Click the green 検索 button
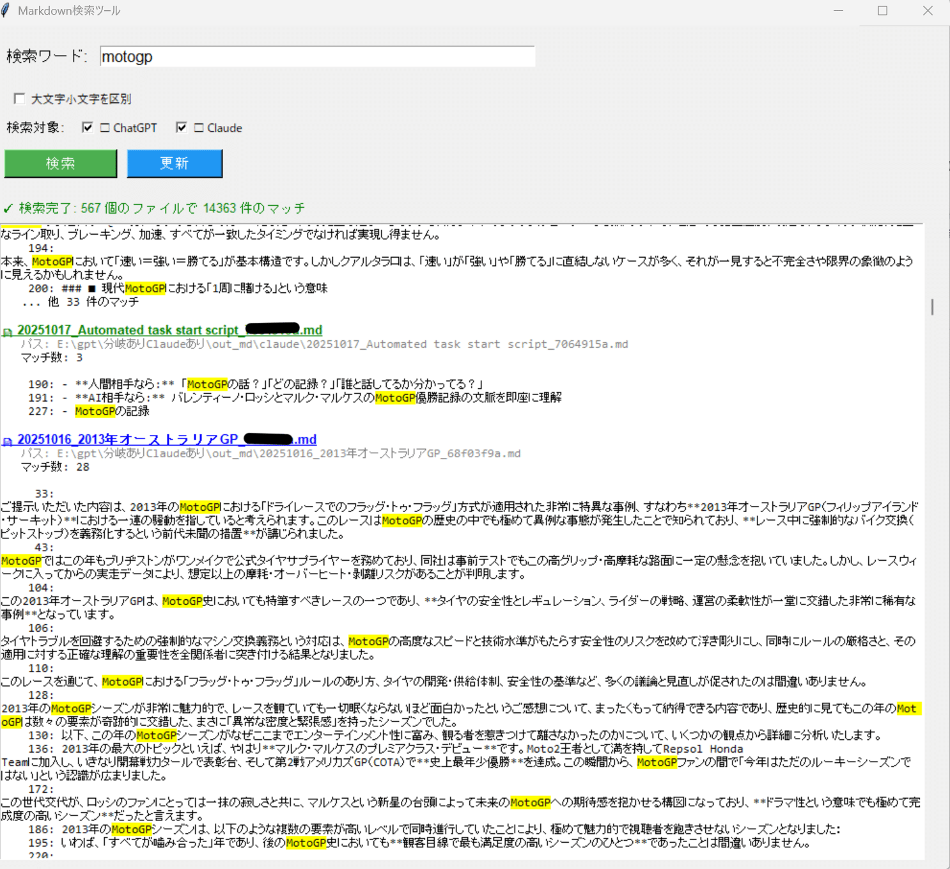This screenshot has height=869, width=950. tap(61, 164)
